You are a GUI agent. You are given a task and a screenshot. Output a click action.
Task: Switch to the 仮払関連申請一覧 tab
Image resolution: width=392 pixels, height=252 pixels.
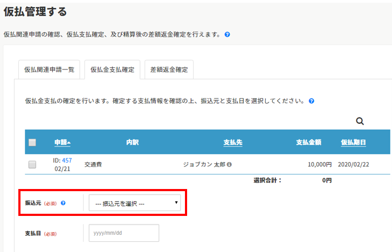coord(50,69)
